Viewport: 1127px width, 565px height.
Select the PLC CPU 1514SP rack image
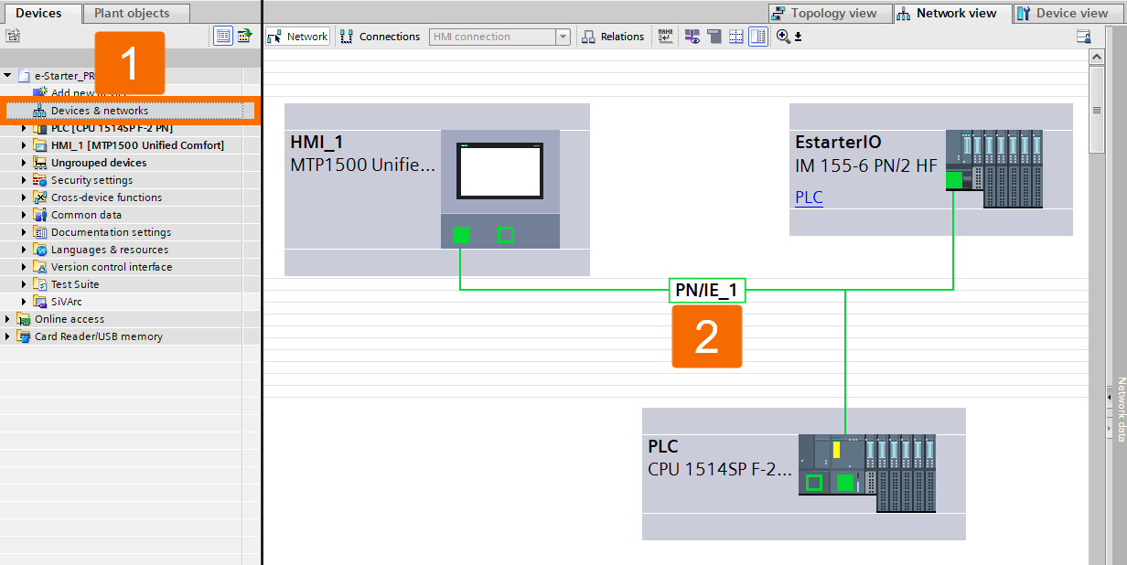click(868, 473)
